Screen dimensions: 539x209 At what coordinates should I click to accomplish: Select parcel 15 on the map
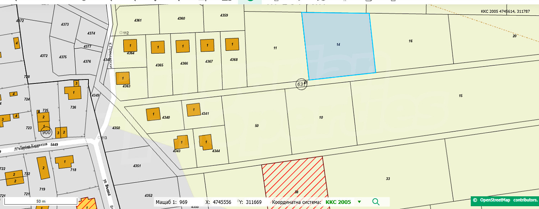point(461,95)
